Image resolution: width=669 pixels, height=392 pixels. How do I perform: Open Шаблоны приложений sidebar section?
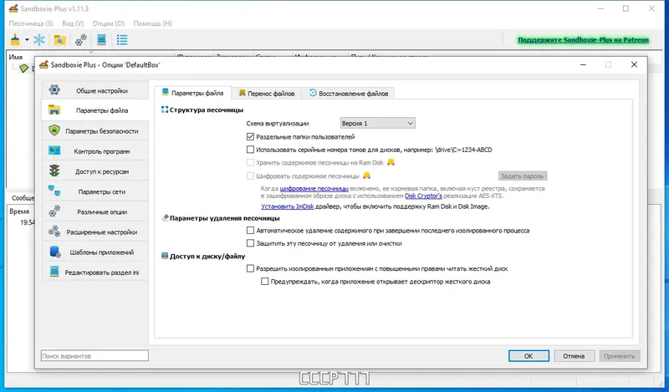click(95, 252)
